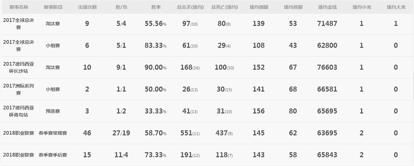The height and width of the screenshot is (166, 414).
Task: Click the 76603 average gold value
Action: click(x=327, y=67)
